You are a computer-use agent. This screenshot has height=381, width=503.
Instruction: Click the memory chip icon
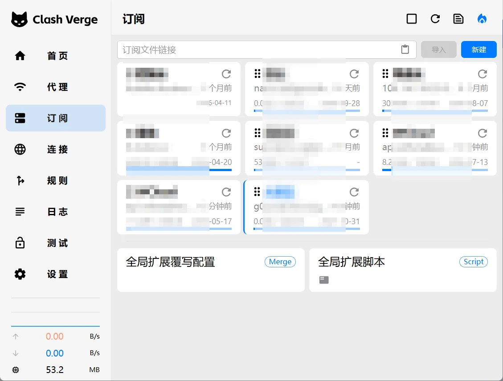(x=16, y=370)
